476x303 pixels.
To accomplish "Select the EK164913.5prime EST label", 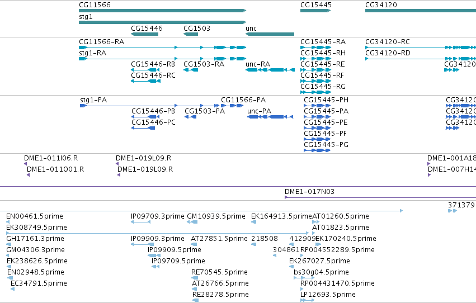I will [281, 216].
